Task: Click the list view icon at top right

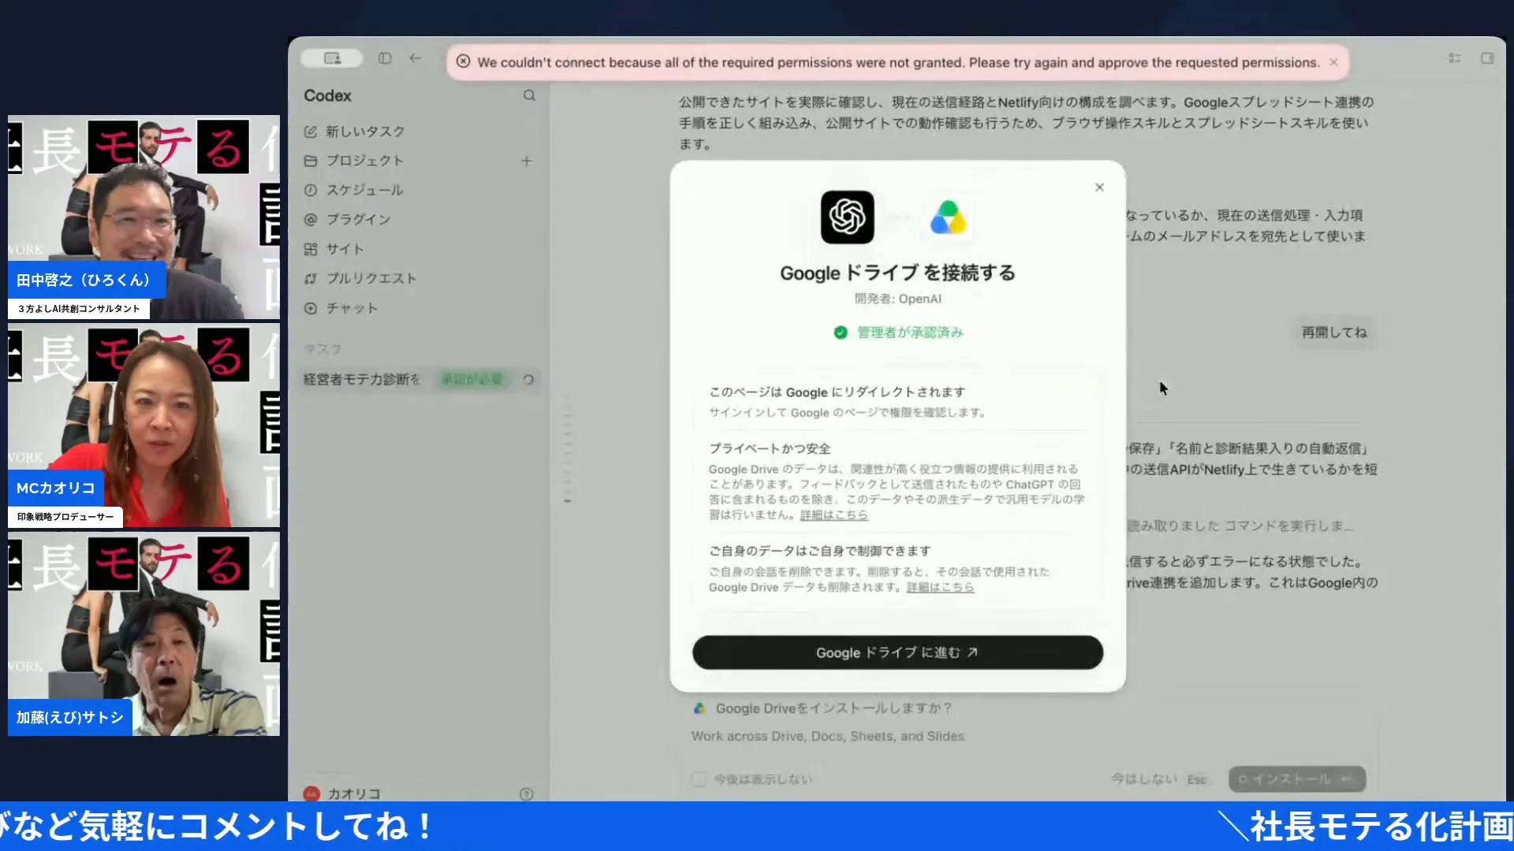Action: 1455,58
